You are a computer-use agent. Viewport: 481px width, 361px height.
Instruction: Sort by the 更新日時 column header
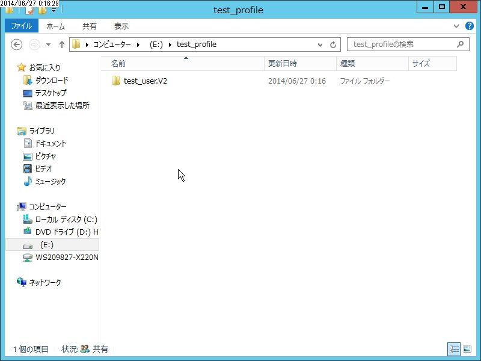point(300,64)
